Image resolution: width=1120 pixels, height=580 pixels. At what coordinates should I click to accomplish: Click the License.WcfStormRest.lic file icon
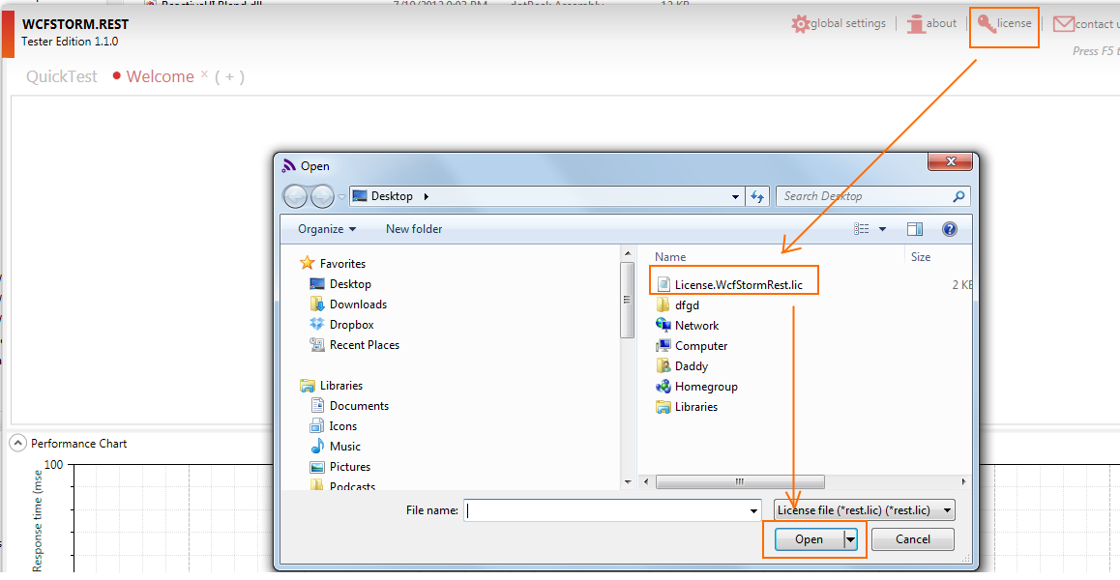663,285
